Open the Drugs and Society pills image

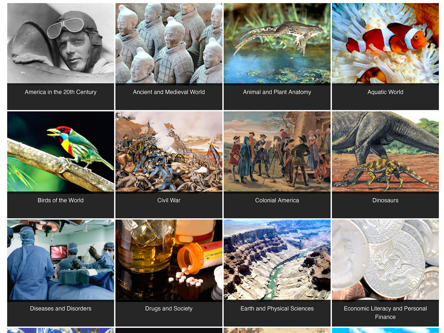169,260
